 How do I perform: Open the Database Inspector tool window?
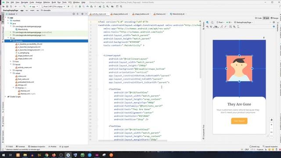(x=37, y=147)
